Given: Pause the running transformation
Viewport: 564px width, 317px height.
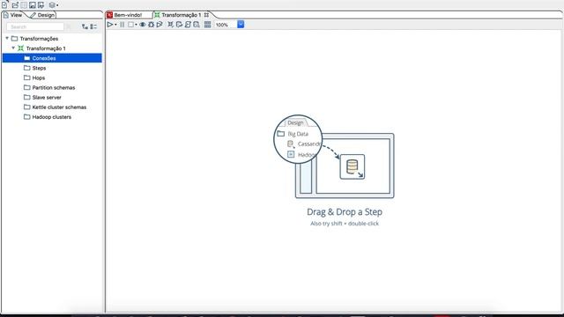Looking at the screenshot, I should coord(122,25).
